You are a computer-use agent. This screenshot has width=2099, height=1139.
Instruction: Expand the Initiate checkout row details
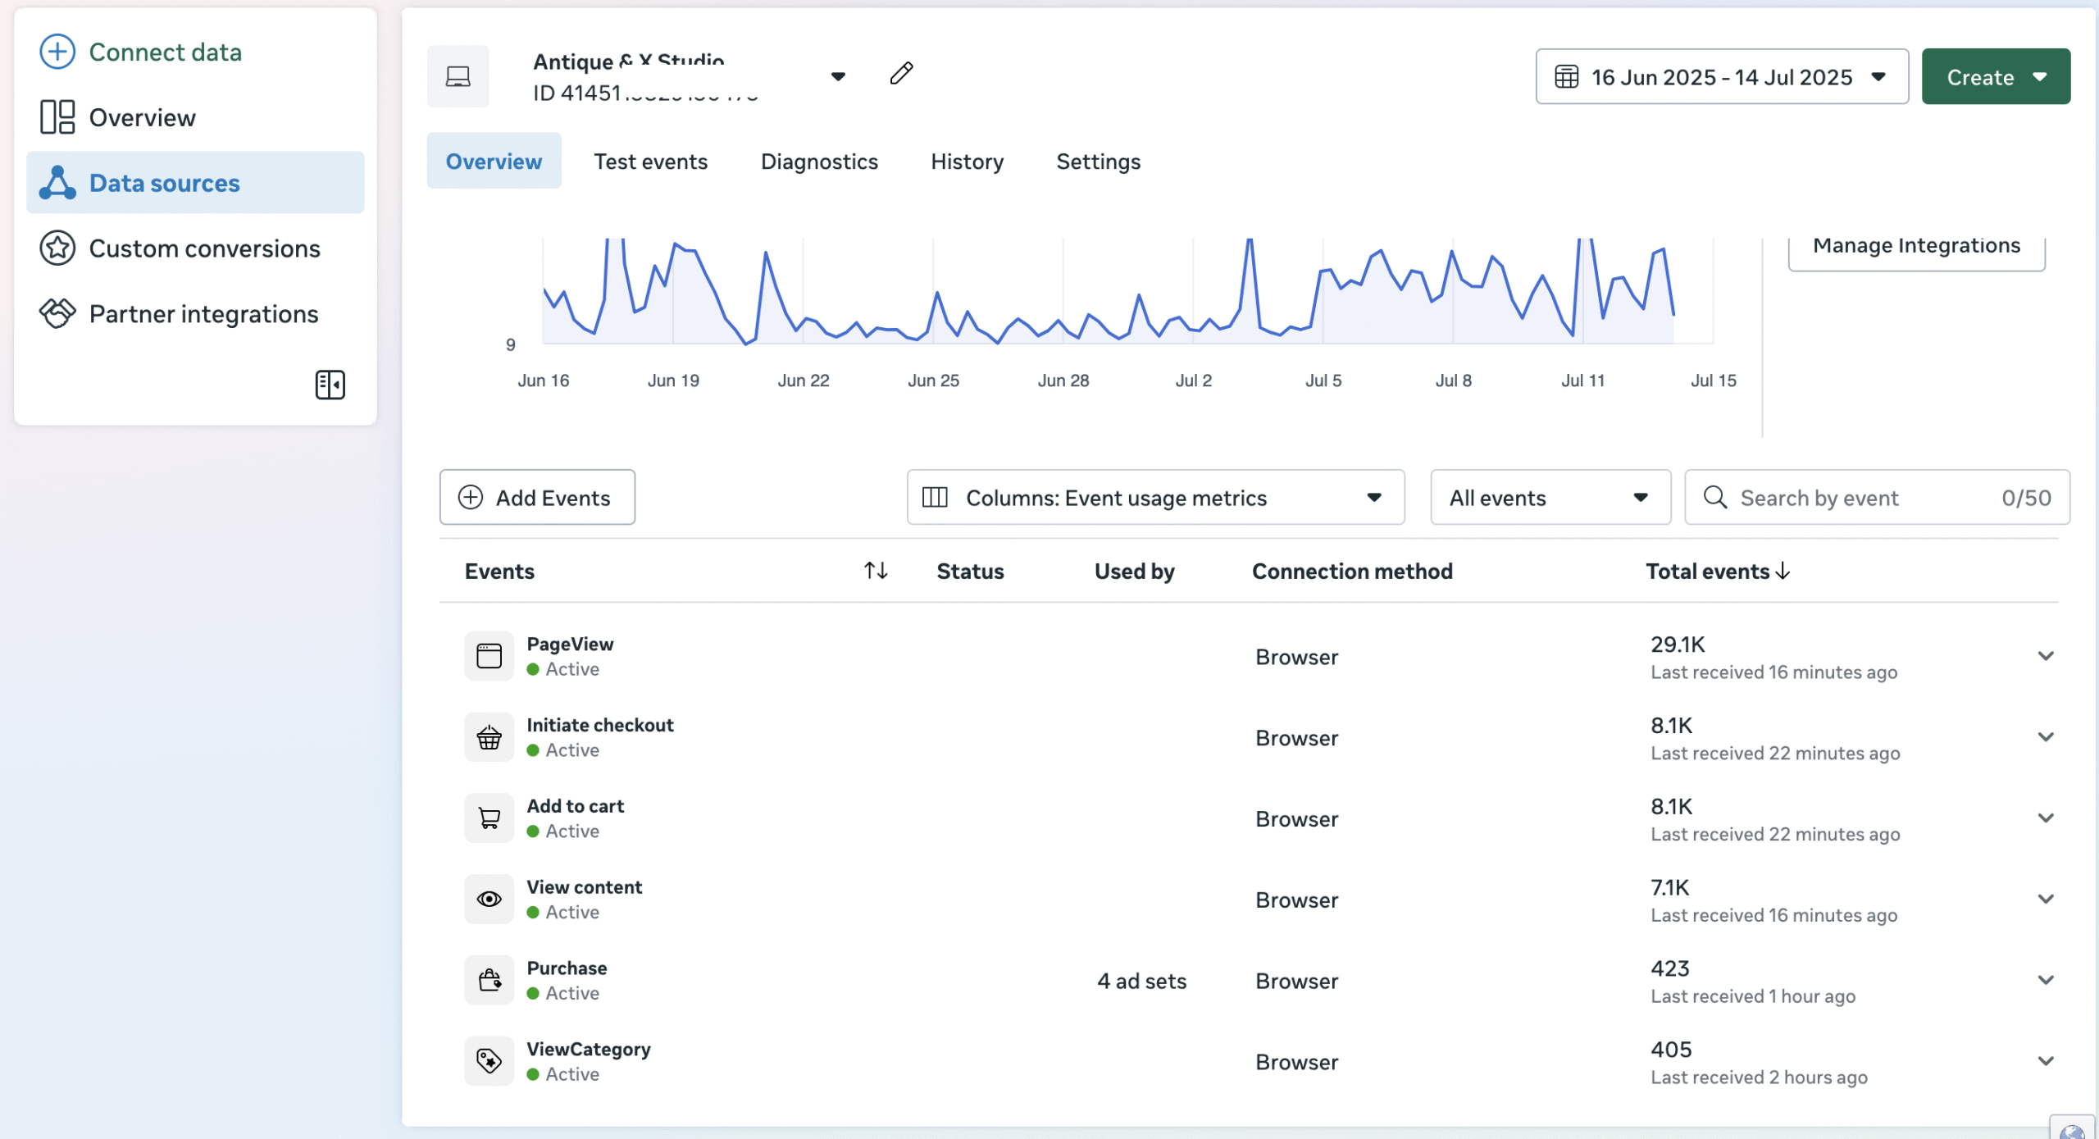[x=2046, y=737]
